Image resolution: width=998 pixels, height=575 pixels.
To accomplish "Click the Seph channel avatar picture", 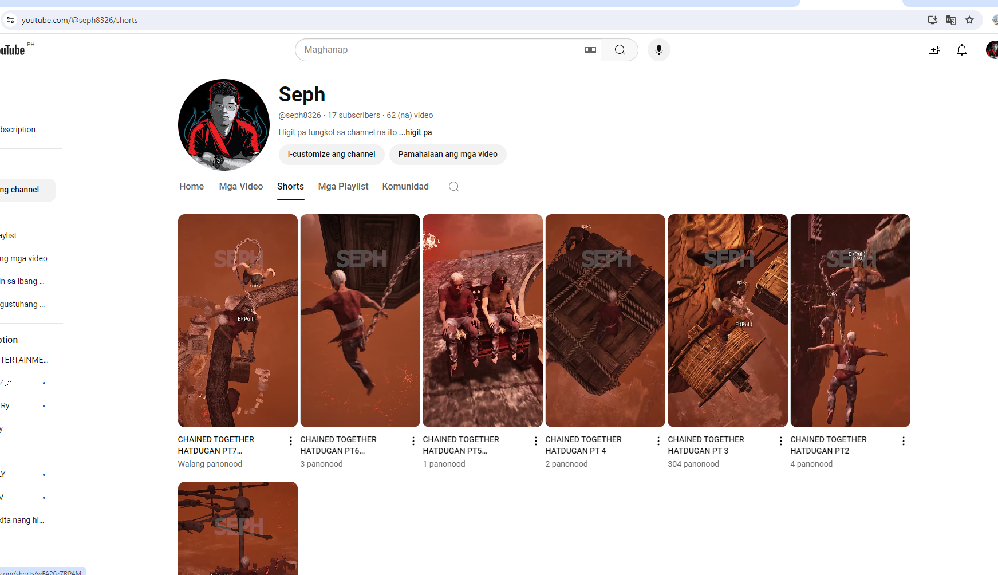I will click(224, 125).
